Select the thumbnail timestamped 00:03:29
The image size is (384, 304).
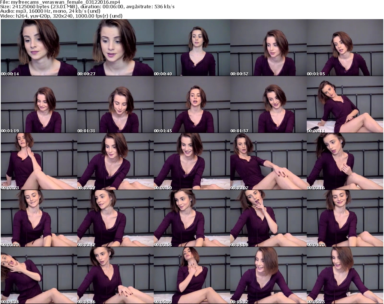pyautogui.click(x=39, y=218)
